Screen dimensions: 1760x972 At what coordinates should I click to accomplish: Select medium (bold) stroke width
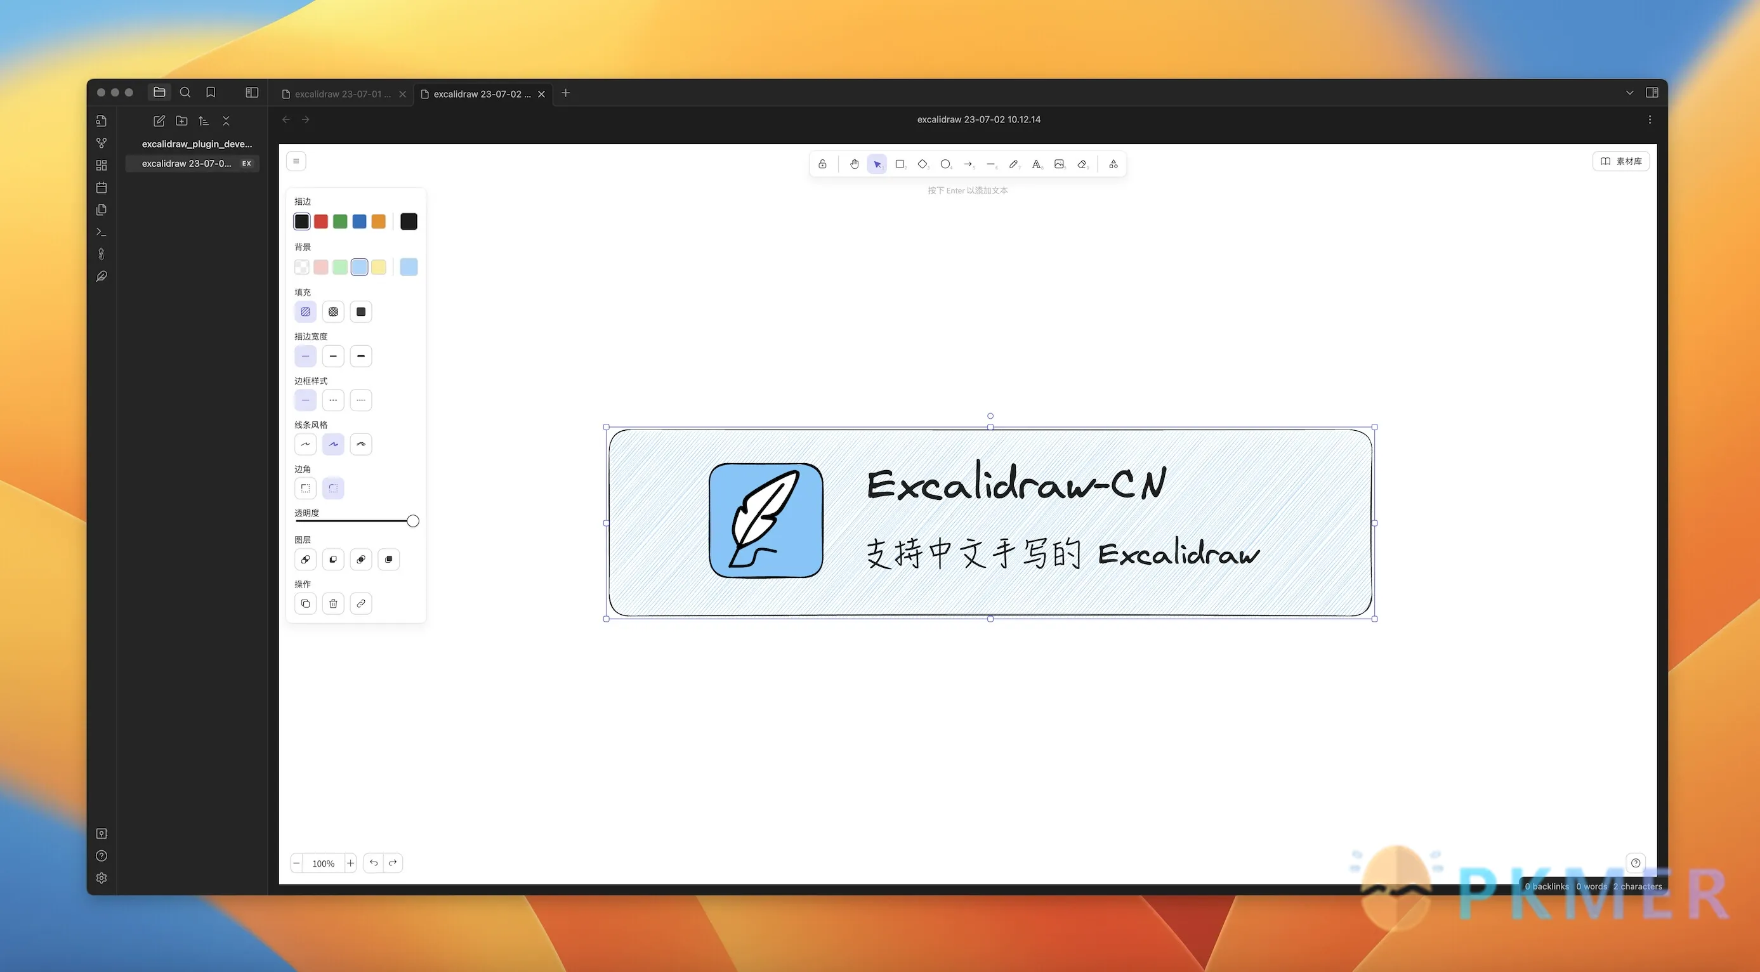click(x=334, y=356)
